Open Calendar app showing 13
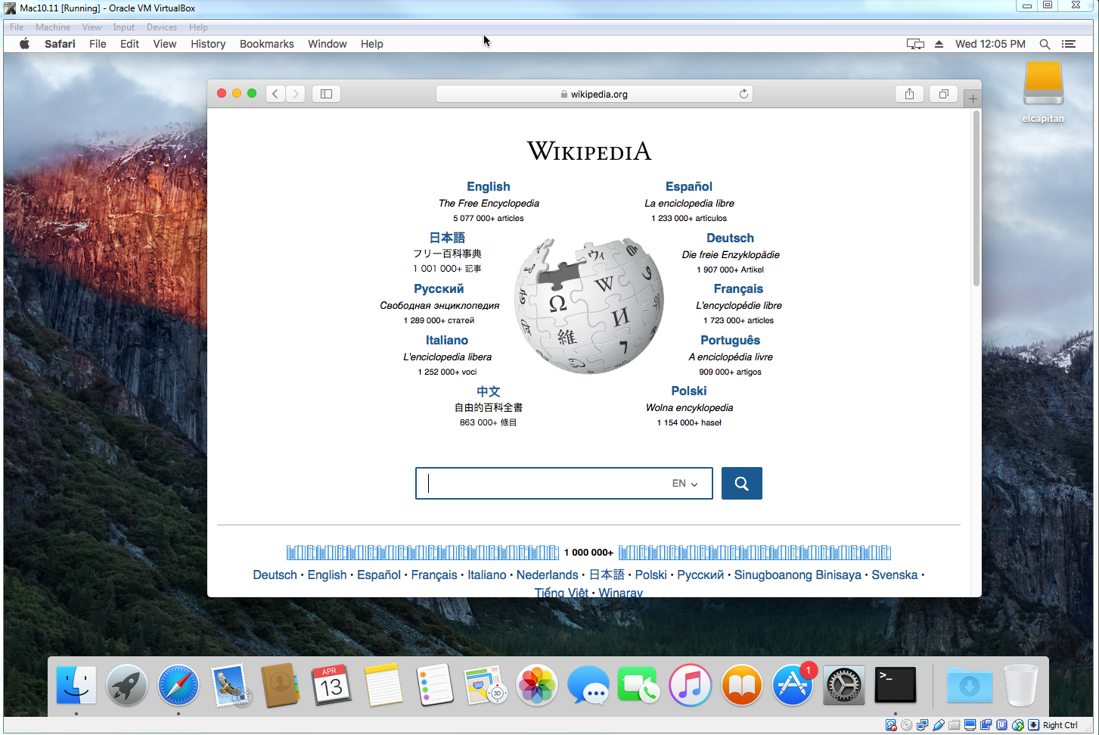The height and width of the screenshot is (735, 1099). (x=332, y=686)
